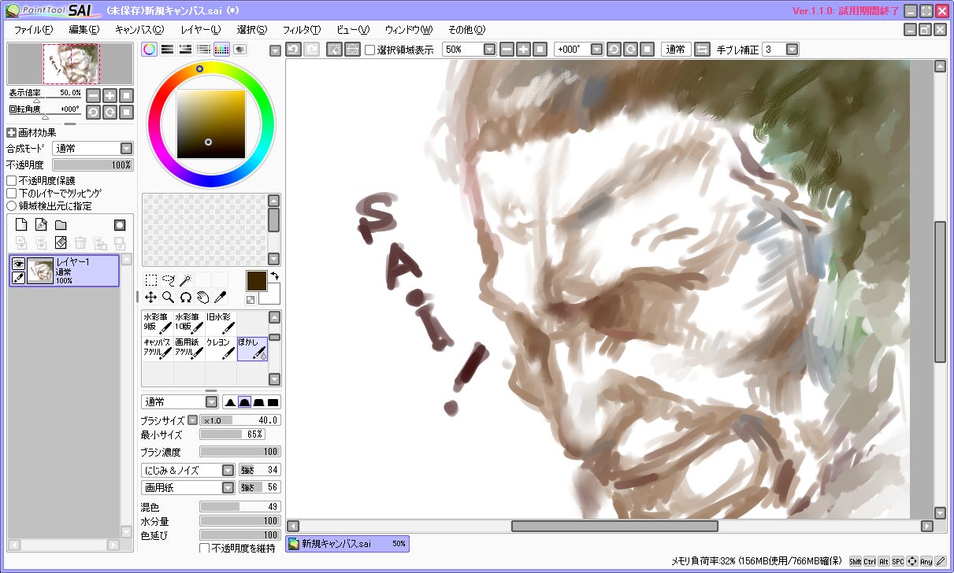The image size is (954, 573).
Task: Choose the 旧水彩 brush
Action: click(221, 323)
